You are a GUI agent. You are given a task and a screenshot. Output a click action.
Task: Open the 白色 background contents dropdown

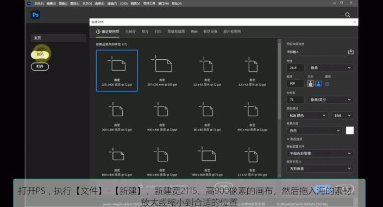tap(314, 130)
